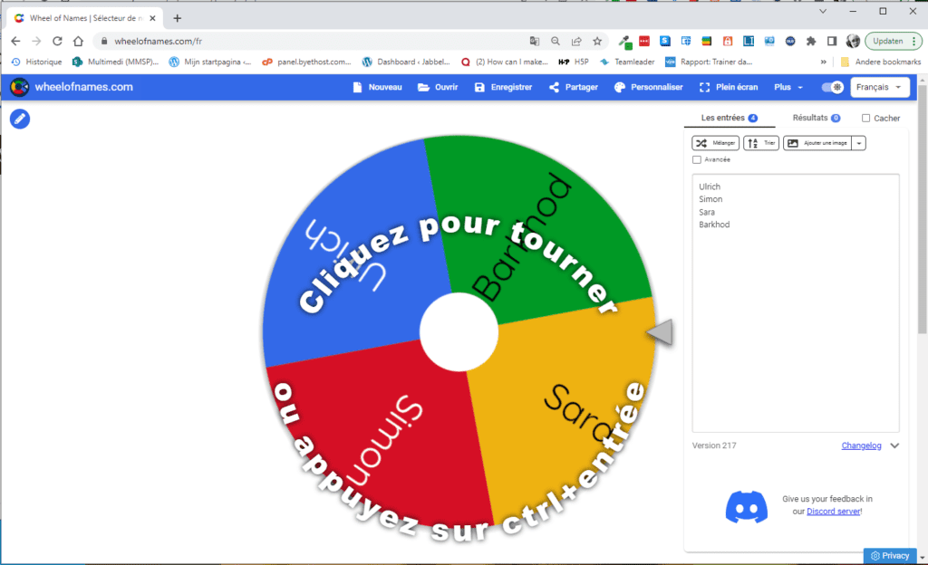Open the Dashboard ‹ Jabbel bookmark

tap(406, 62)
